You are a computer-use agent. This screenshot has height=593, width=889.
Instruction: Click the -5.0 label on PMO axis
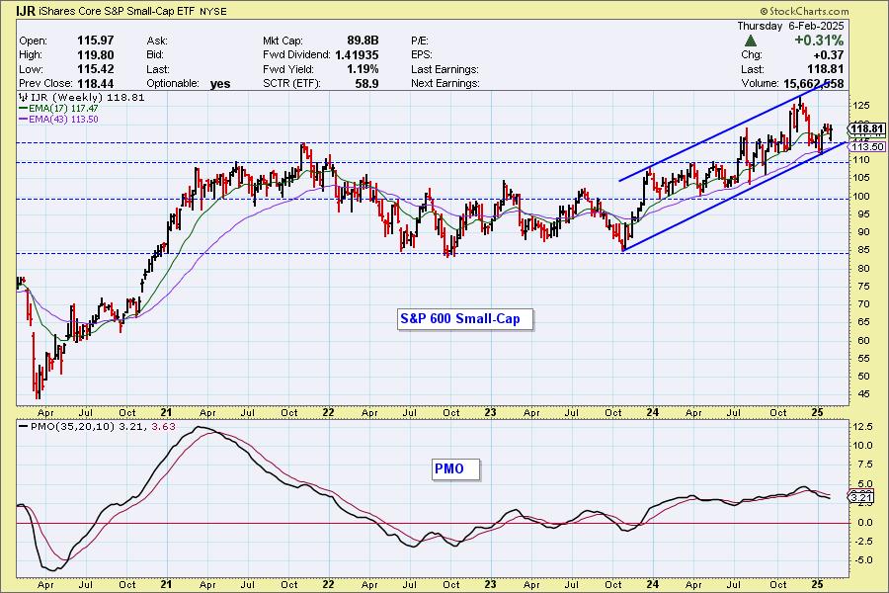coord(862,560)
